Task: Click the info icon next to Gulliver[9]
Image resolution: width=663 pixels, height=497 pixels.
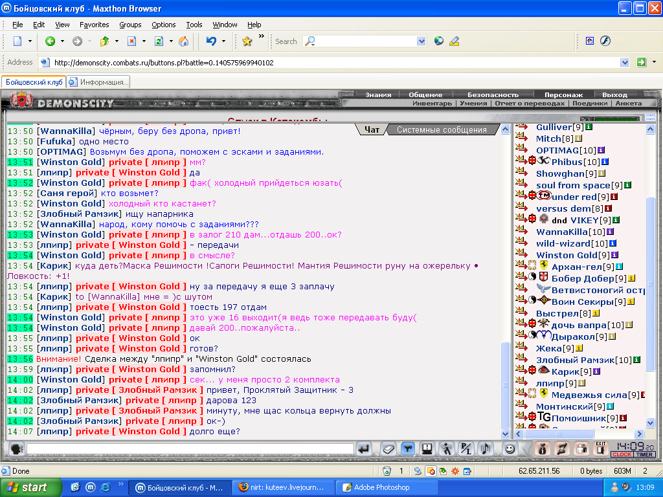Action: tap(589, 127)
